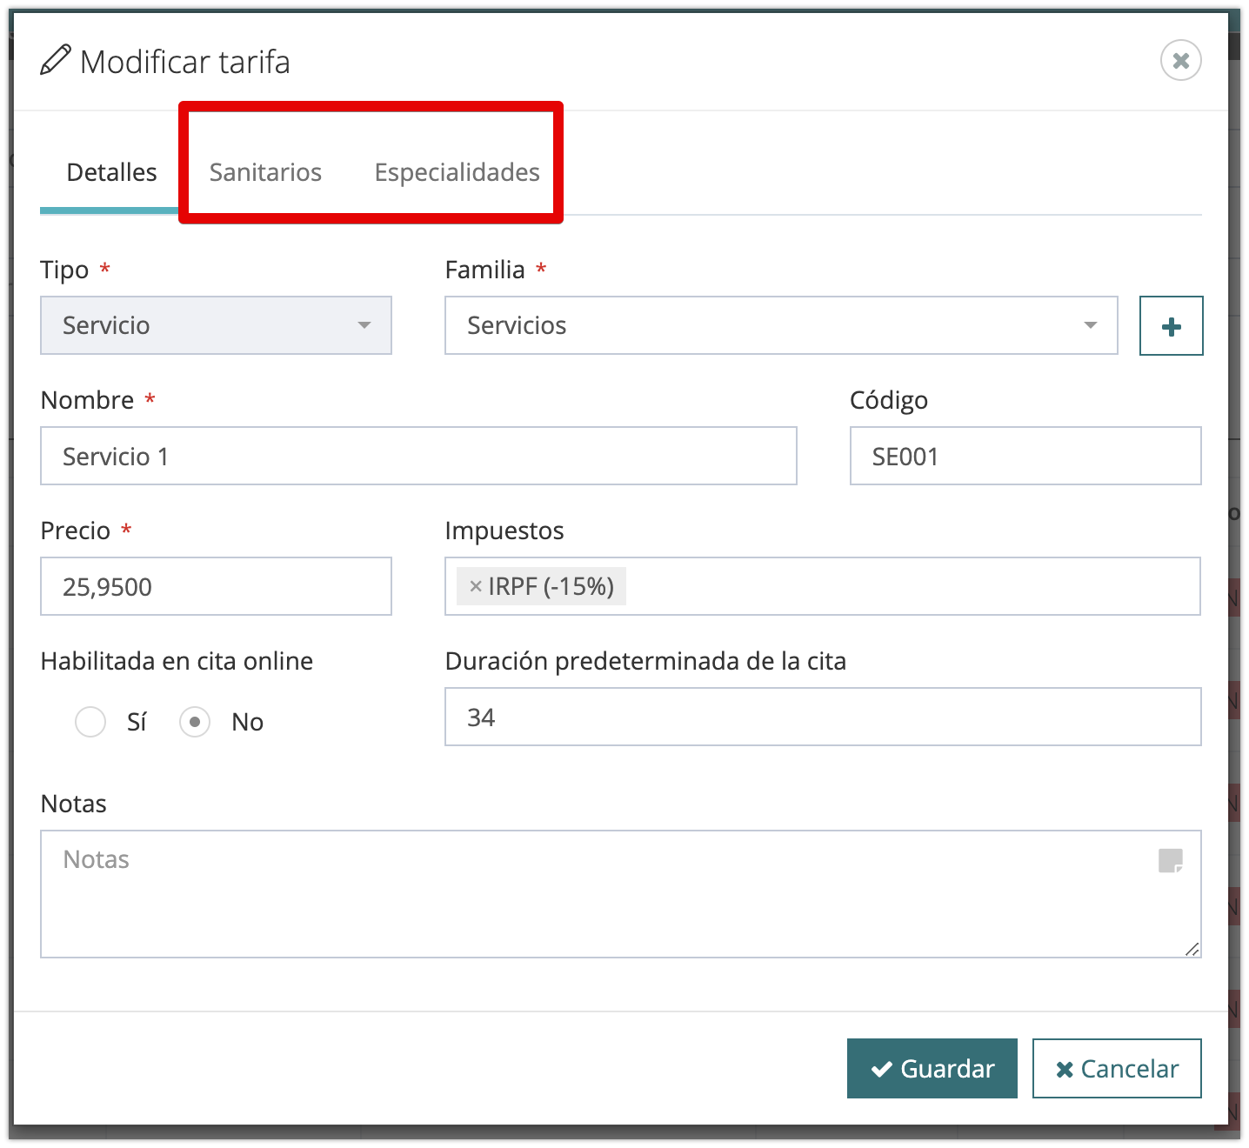Viewport: 1249px width, 1148px height.
Task: Click the pencil icon beside Modificar tarifa
Action: point(55,61)
